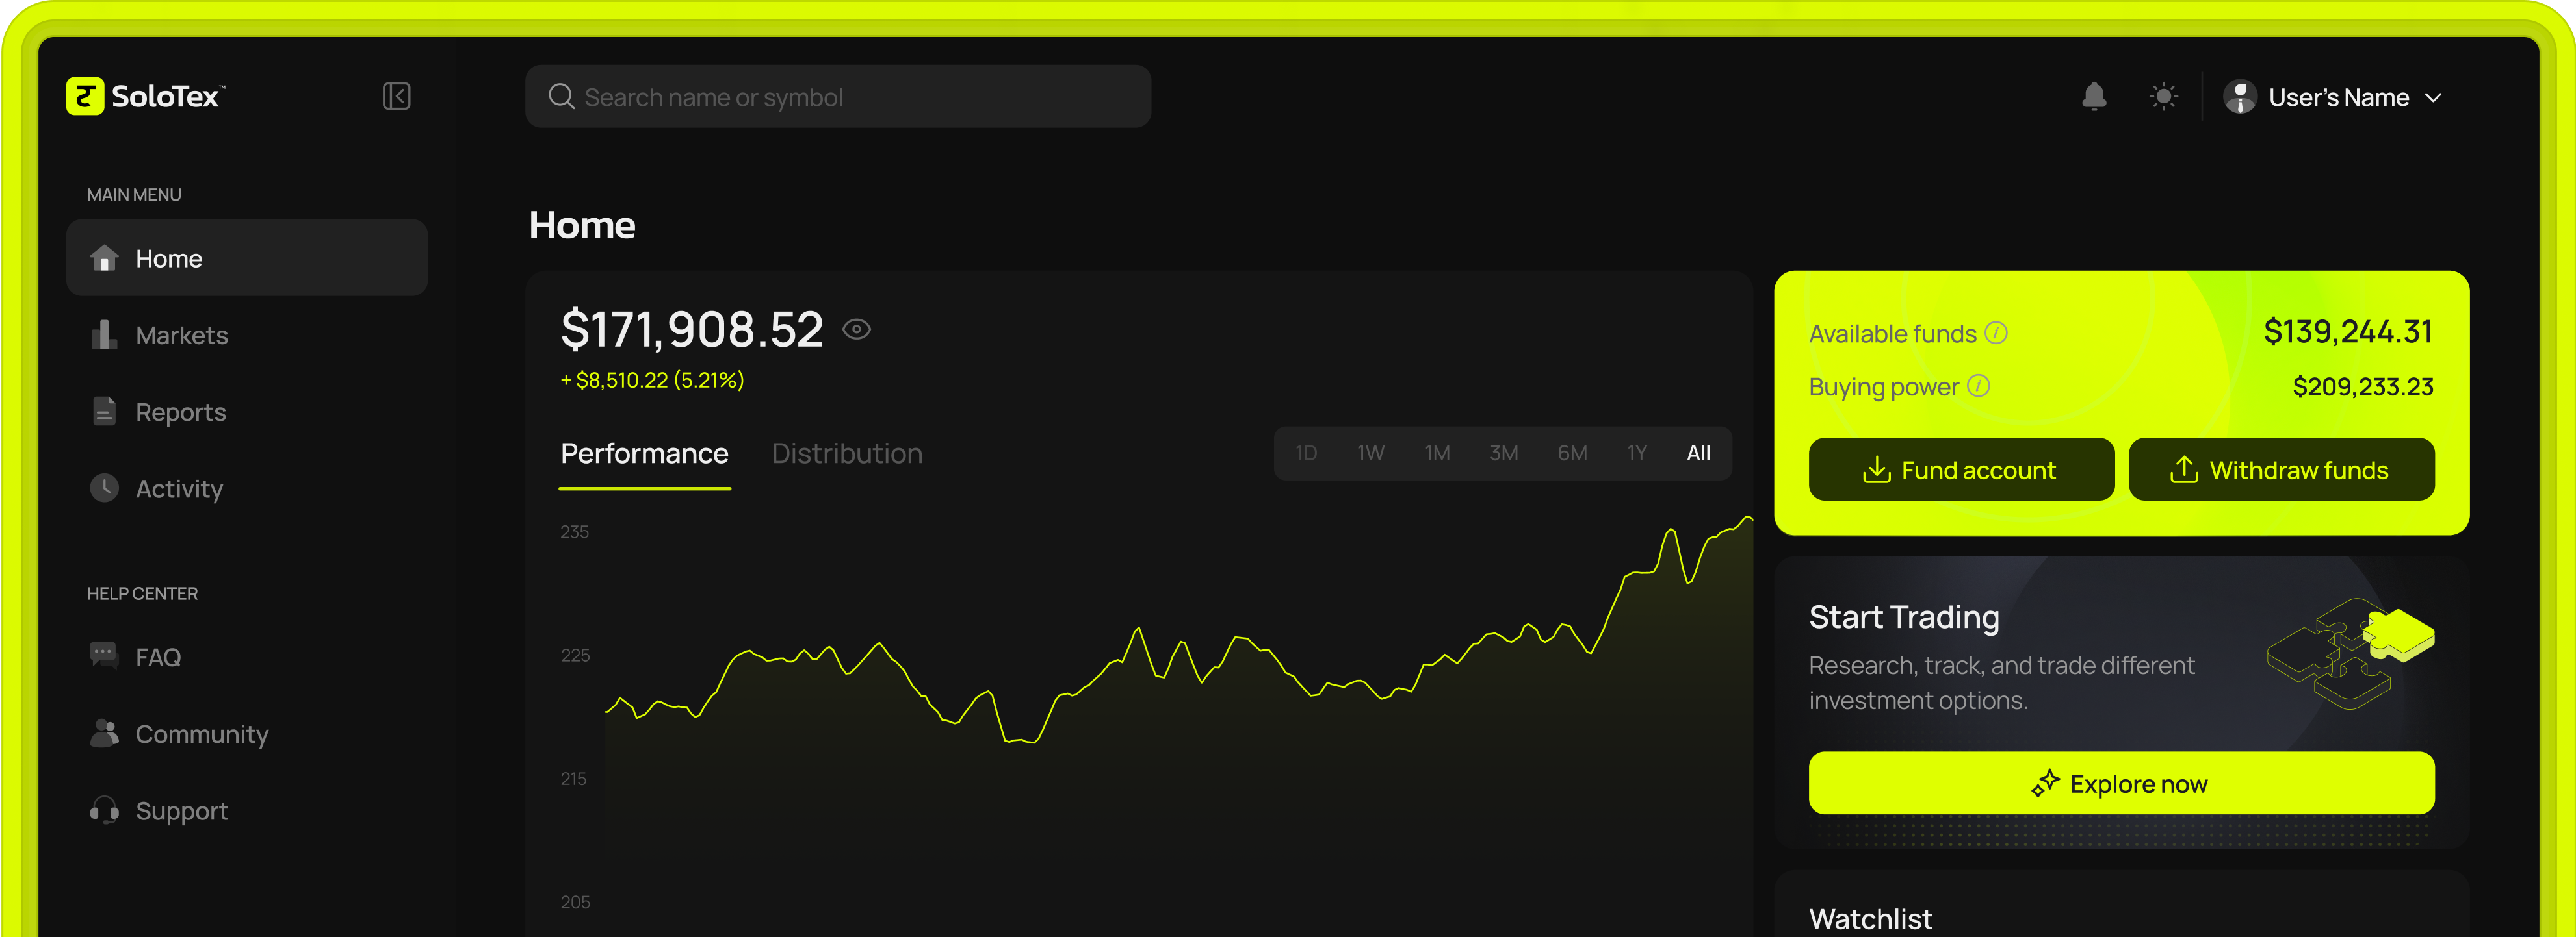Image resolution: width=2576 pixels, height=937 pixels.
Task: Focus the search name or symbol field
Action: [838, 97]
